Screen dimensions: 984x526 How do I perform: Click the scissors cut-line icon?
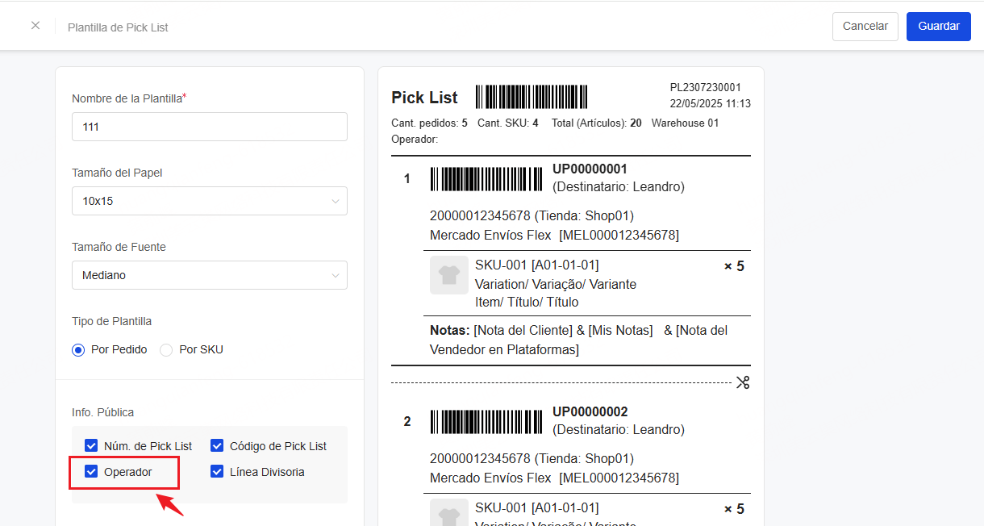coord(743,382)
